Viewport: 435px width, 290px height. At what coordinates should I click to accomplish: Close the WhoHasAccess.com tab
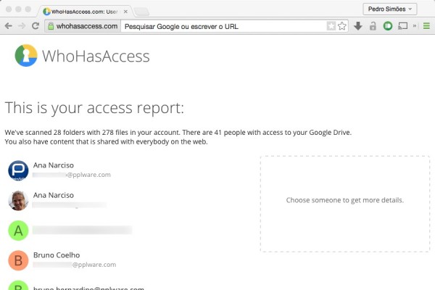point(125,12)
